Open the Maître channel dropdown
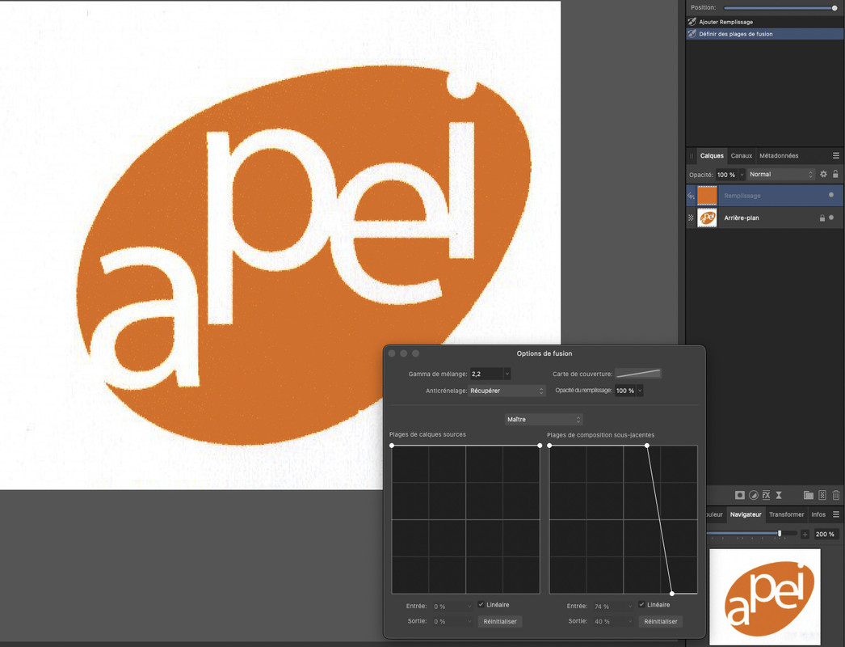The image size is (845, 647). [544, 419]
